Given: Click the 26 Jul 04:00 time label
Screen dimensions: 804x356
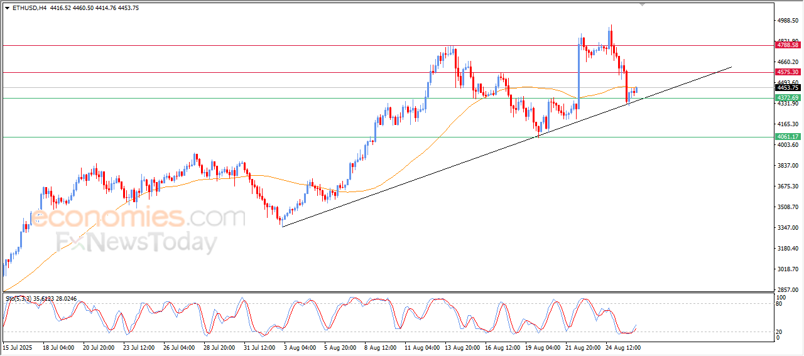Looking at the screenshot, I should click(x=179, y=347).
